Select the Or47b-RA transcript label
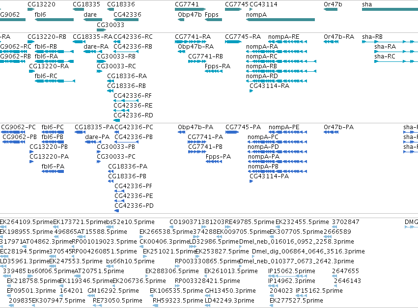The image size is (418, 308). (x=339, y=36)
